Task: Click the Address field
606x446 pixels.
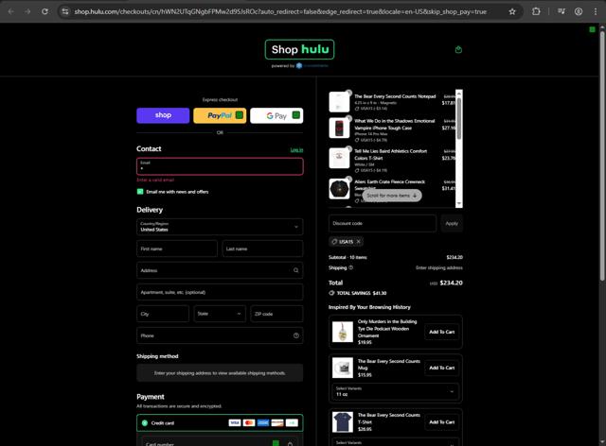Action: coord(220,270)
